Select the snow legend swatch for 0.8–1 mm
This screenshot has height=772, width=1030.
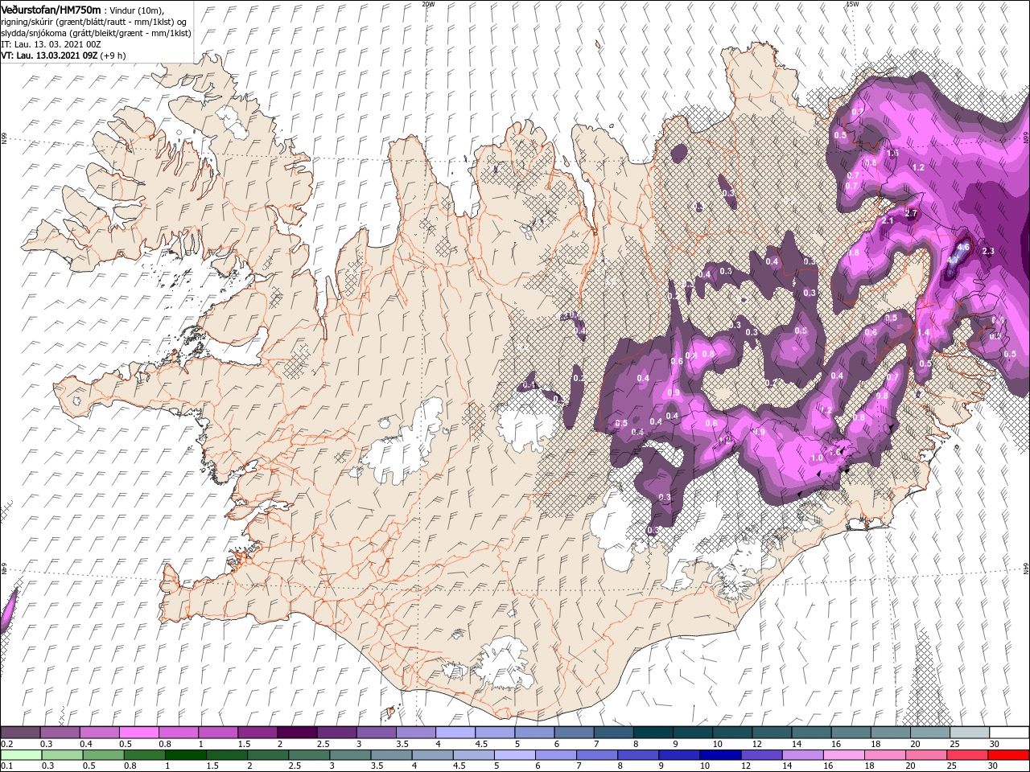178,733
